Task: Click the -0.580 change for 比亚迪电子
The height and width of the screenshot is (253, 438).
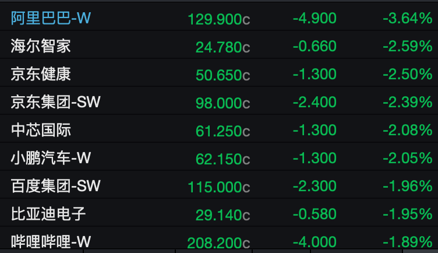Action: coord(315,214)
